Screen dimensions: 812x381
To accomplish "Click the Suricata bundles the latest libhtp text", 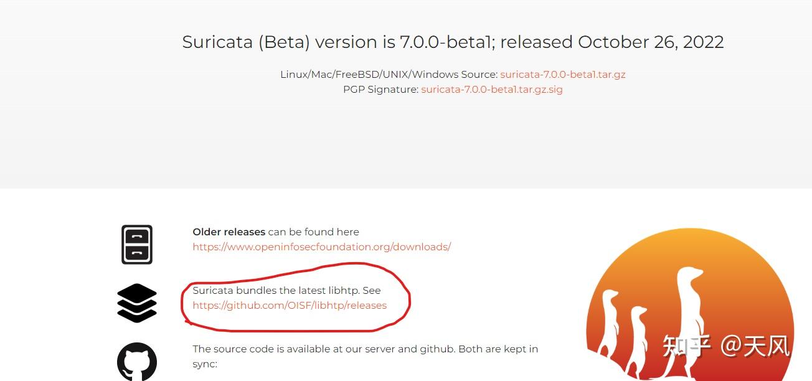I will (286, 290).
